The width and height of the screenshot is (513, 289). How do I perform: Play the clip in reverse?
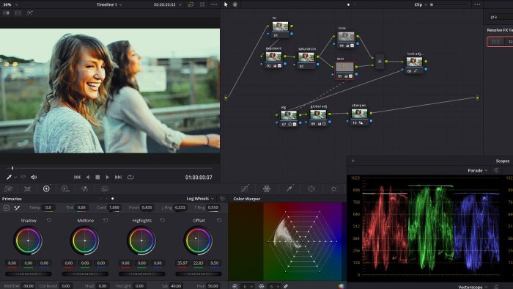pyautogui.click(x=88, y=177)
